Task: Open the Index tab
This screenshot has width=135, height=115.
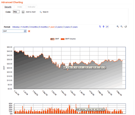Action: (20, 7)
